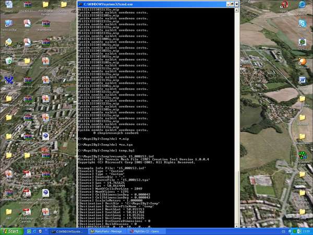Maximize the cmd.exe window
The width and height of the screenshot is (313, 235).
[232, 4]
